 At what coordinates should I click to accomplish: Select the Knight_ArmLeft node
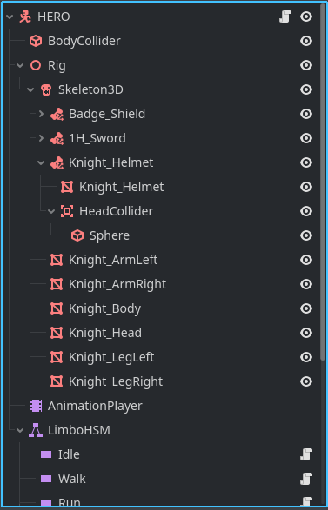[x=113, y=260]
